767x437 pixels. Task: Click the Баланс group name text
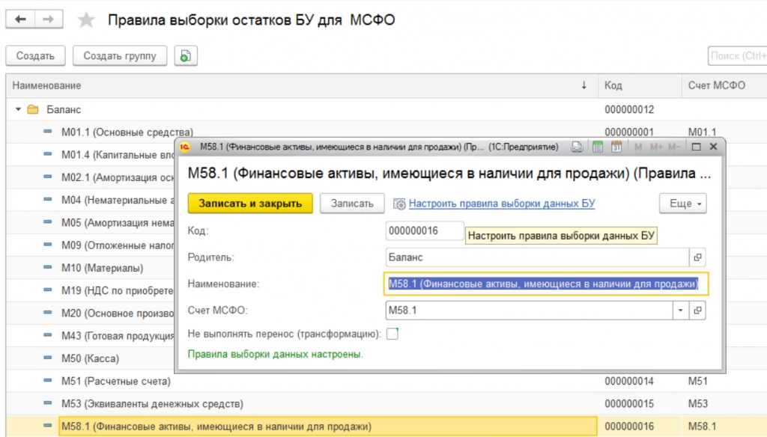coord(64,109)
